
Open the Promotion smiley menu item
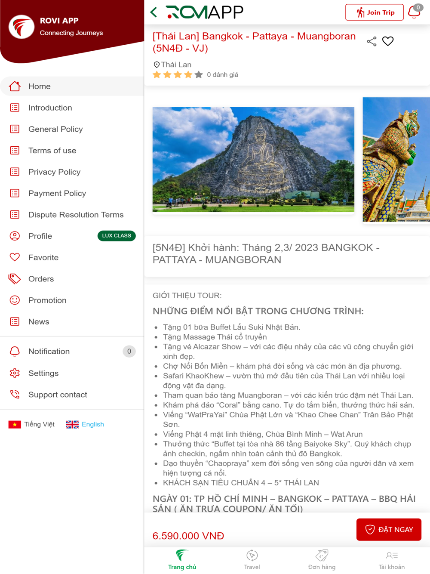72,300
